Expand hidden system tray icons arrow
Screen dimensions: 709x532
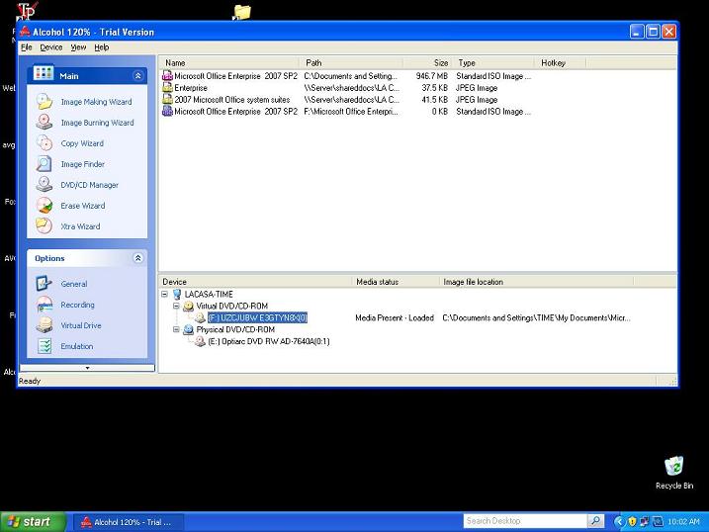tap(619, 521)
